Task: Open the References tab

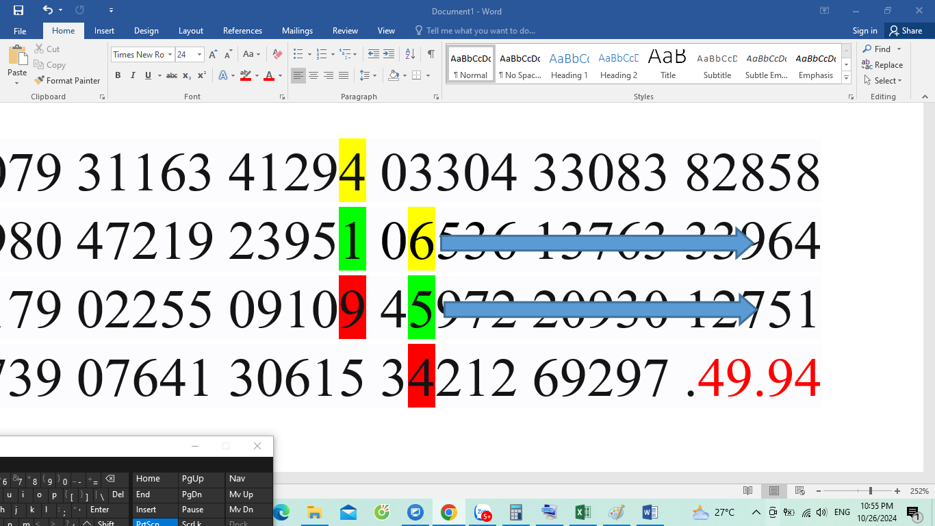Action: tap(242, 31)
